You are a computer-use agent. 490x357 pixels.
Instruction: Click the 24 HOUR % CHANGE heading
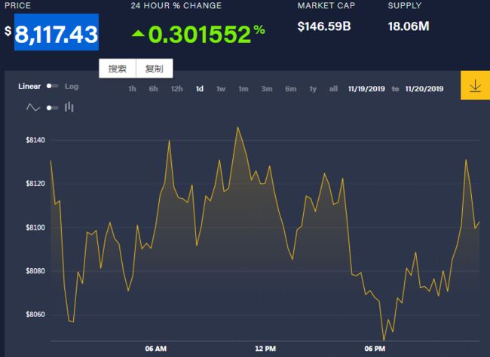(176, 5)
